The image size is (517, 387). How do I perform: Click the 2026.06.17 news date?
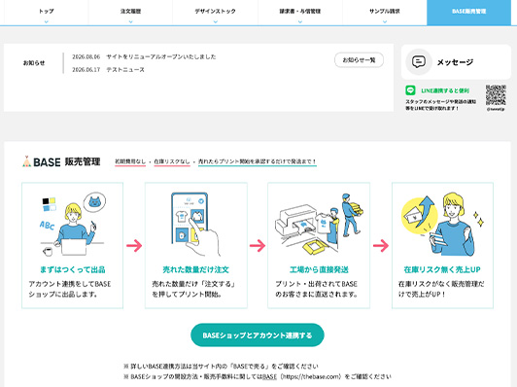[x=86, y=70]
